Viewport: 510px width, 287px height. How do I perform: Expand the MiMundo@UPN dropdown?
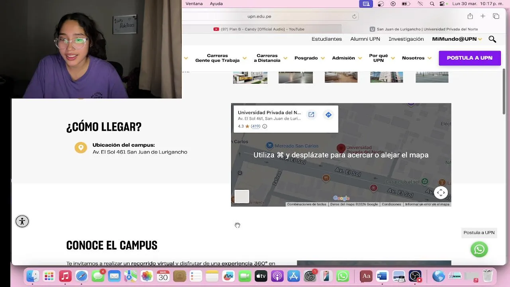click(457, 39)
